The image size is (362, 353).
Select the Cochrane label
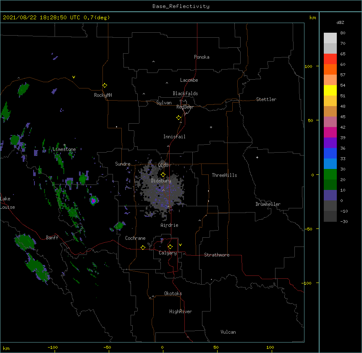[135, 238]
